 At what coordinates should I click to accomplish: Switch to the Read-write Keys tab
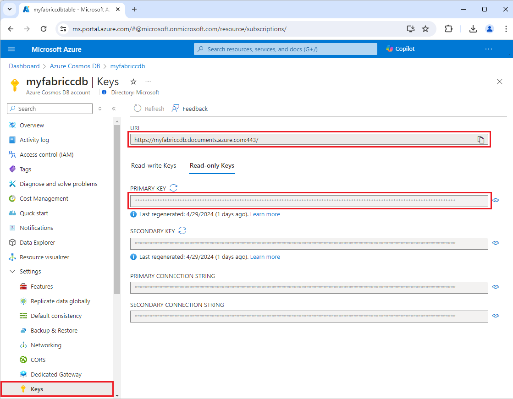pos(154,165)
